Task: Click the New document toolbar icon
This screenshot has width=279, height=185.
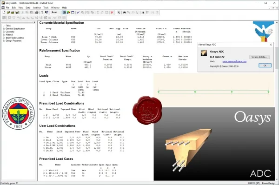Action: click(x=4, y=13)
